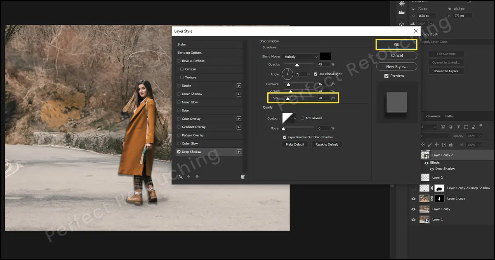Image resolution: width=495 pixels, height=260 pixels.
Task: Lock transparent pixels on the selected layer
Action: [x=423, y=144]
